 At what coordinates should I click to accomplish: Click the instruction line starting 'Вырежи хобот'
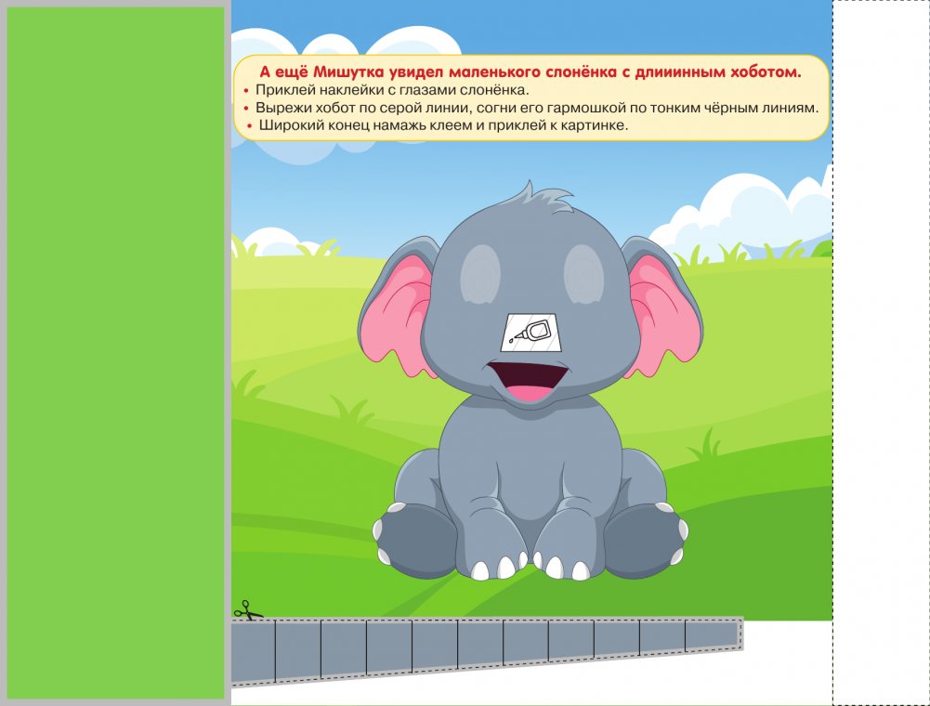point(537,108)
